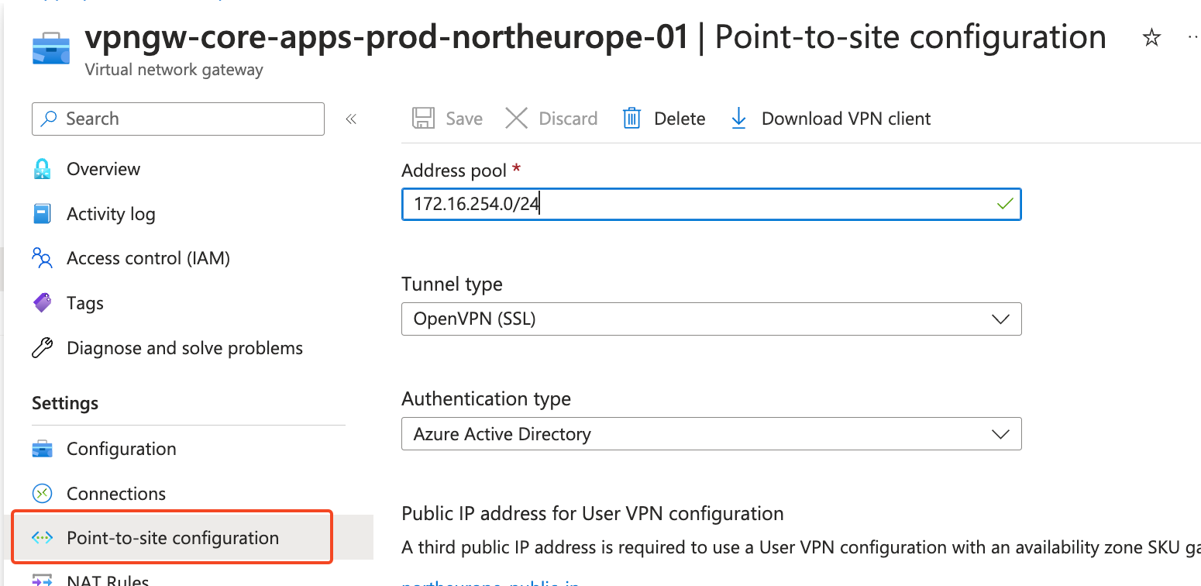Favorite this page with the star icon
Viewport: 1201px width, 586px height.
[1152, 38]
